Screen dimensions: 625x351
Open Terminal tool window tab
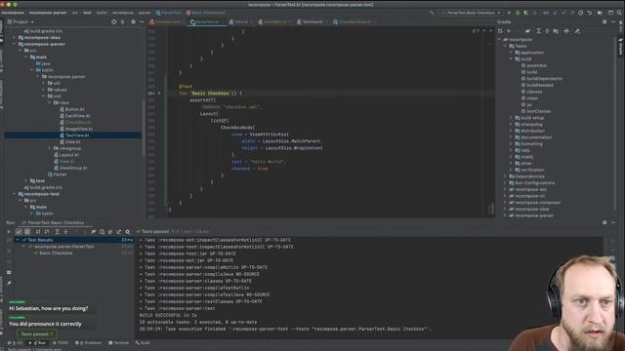119,342
